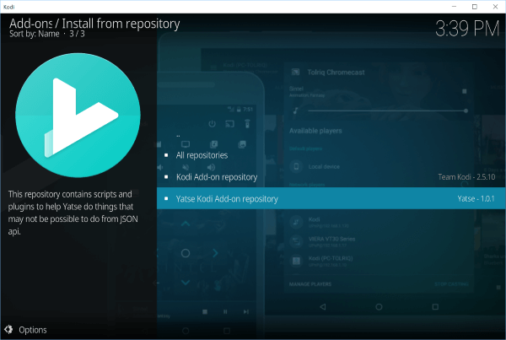Minimize the Kodi window
This screenshot has height=340, width=506.
pos(452,6)
